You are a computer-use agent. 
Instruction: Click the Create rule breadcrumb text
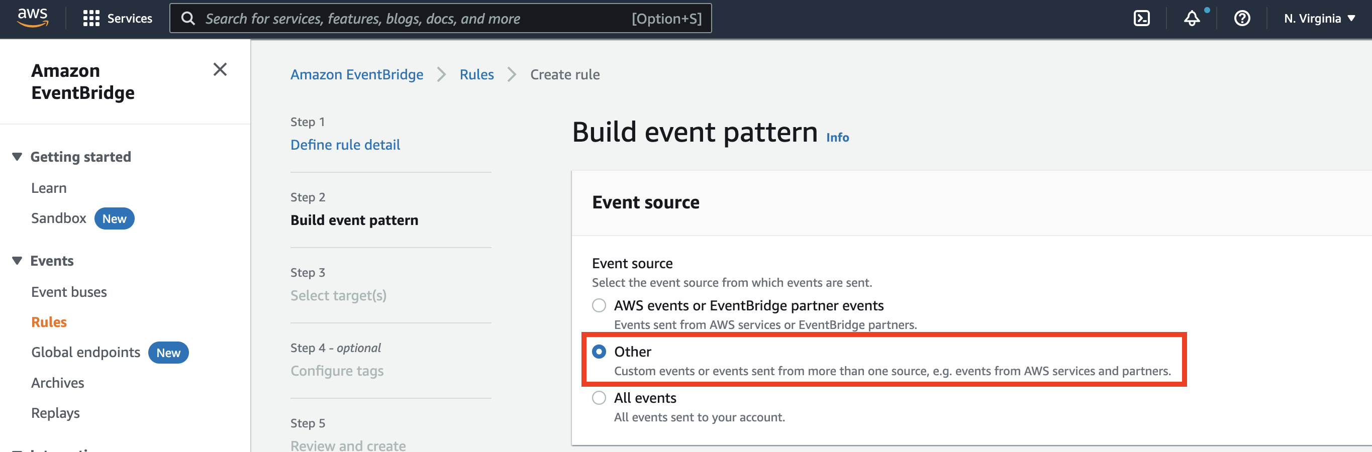click(564, 74)
